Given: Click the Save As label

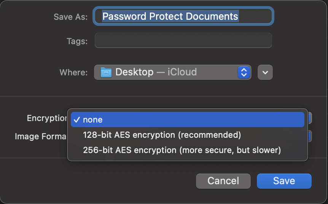Looking at the screenshot, I should click(x=71, y=17).
